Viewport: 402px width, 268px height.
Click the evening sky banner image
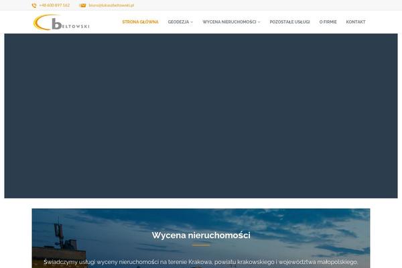[x=201, y=239]
